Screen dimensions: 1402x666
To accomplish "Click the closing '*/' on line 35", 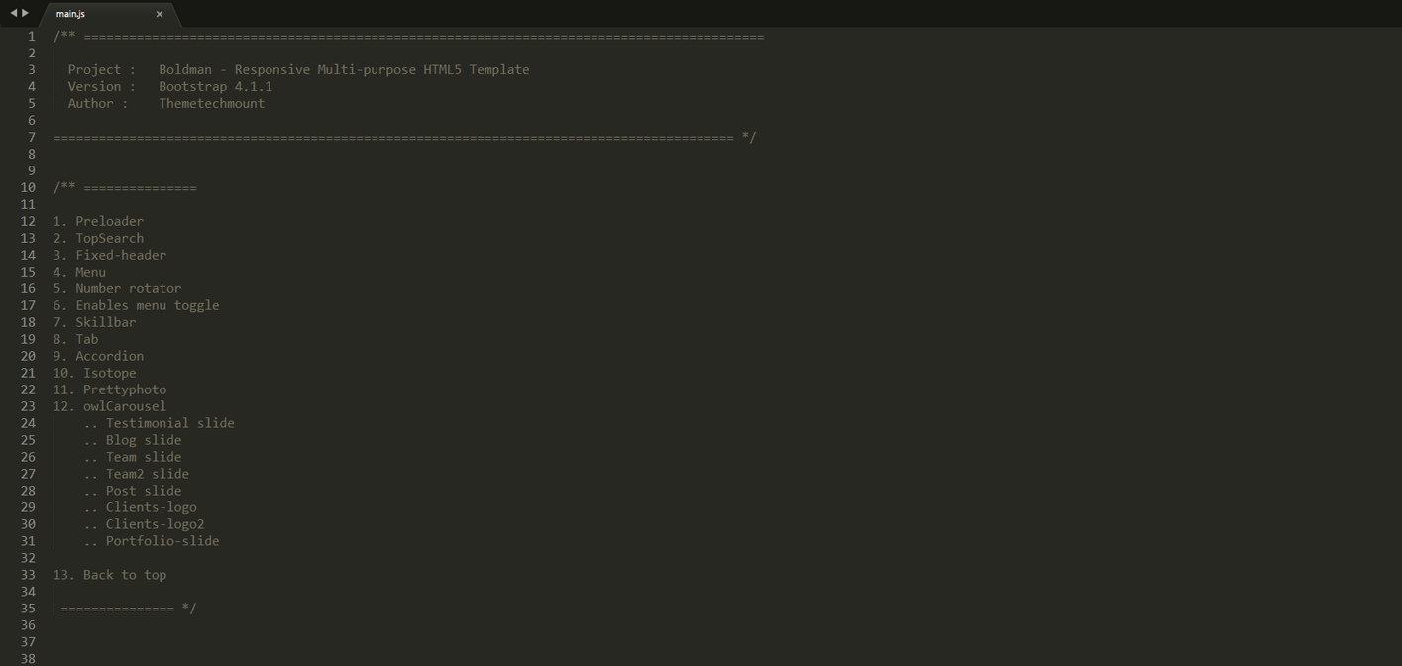I will click(189, 609).
